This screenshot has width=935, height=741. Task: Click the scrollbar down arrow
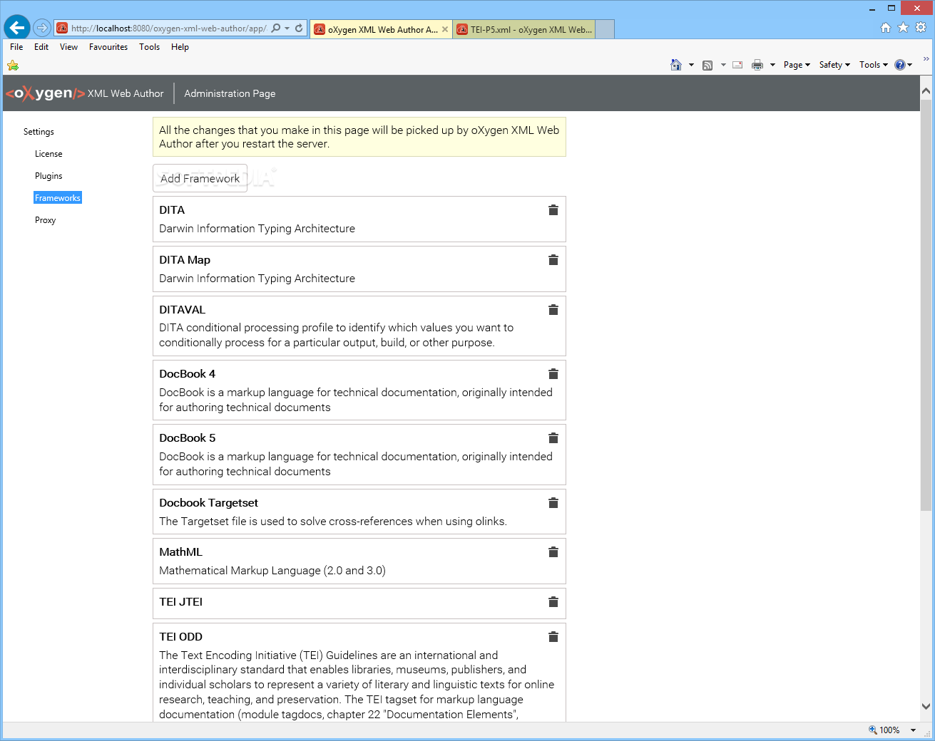pyautogui.click(x=926, y=707)
